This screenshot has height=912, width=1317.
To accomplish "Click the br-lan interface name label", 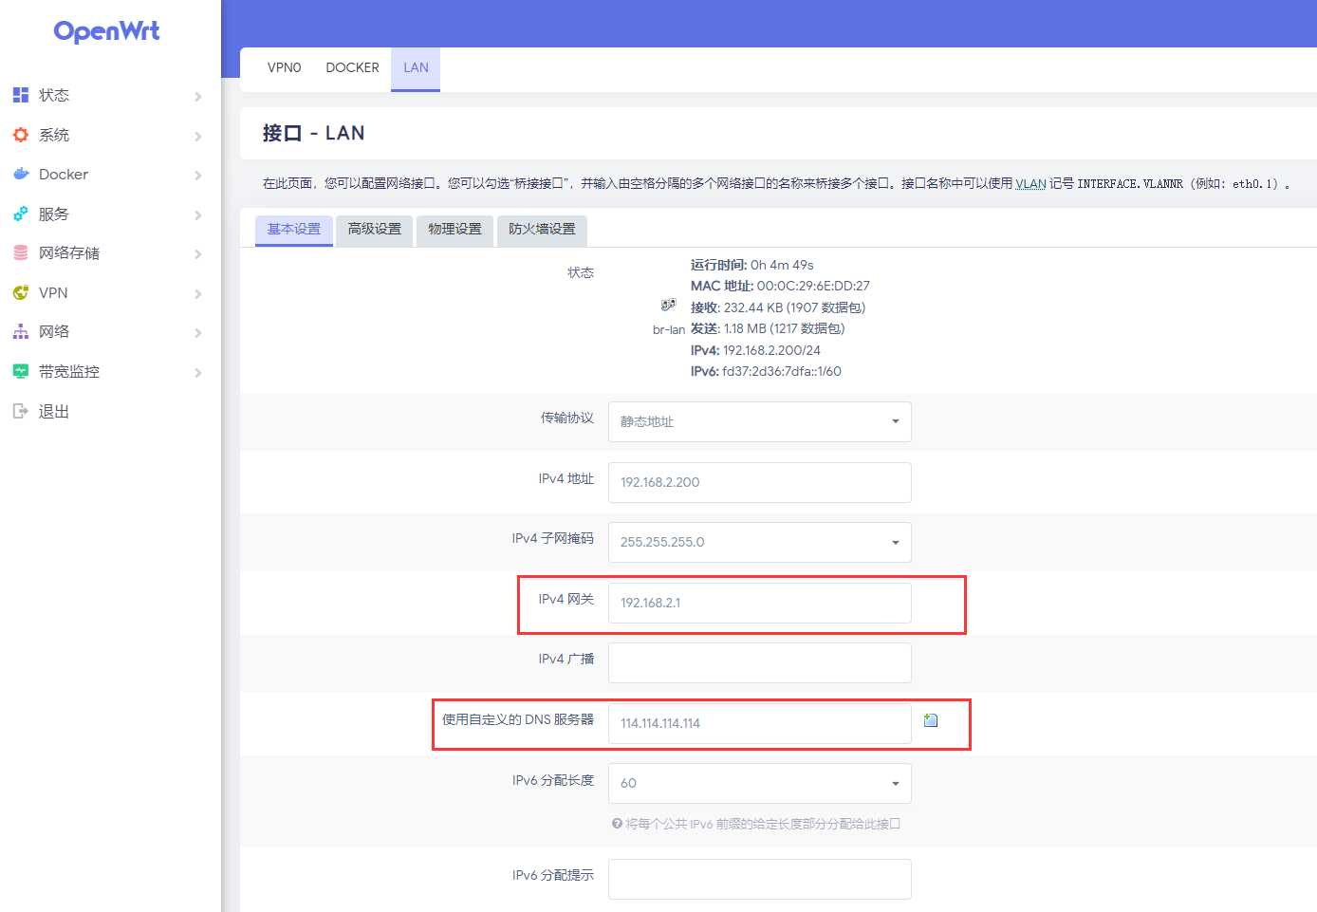I will coord(669,330).
